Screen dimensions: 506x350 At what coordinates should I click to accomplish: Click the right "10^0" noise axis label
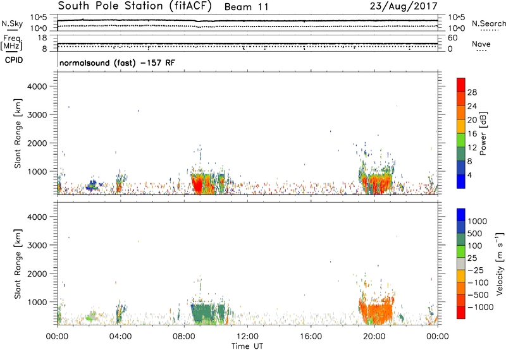click(457, 28)
